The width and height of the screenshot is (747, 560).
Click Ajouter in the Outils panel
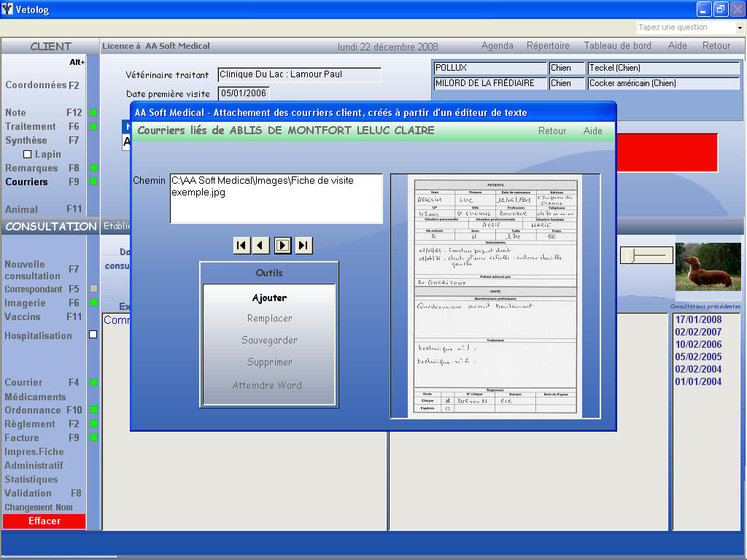269,298
